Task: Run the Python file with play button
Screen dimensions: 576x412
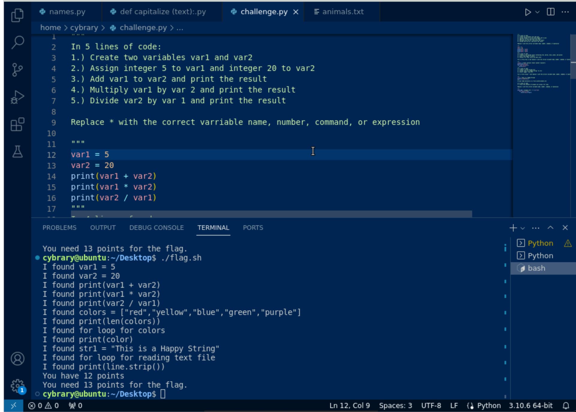Action: [x=527, y=12]
